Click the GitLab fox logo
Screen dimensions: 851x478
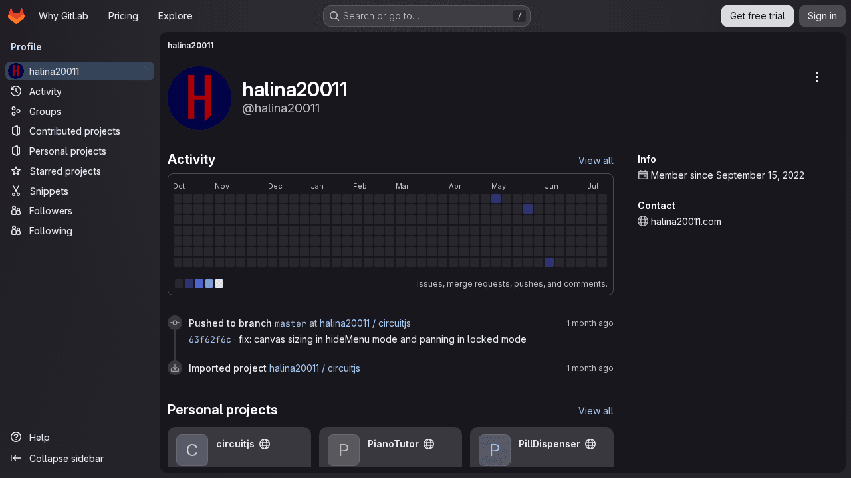tap(16, 16)
